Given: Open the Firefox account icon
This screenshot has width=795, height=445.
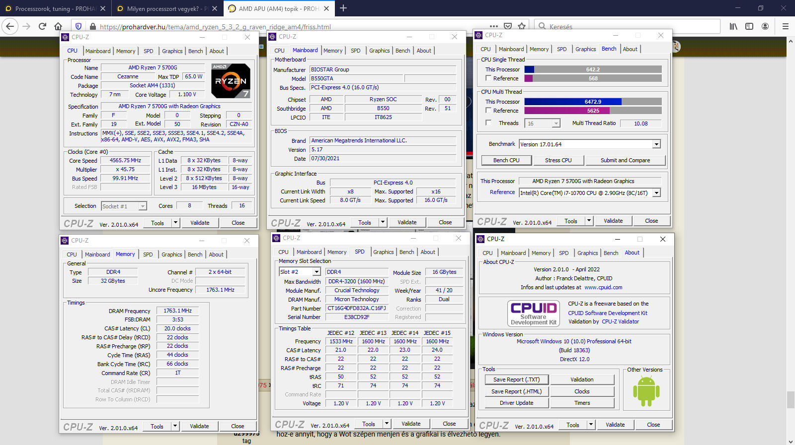Looking at the screenshot, I should (765, 26).
